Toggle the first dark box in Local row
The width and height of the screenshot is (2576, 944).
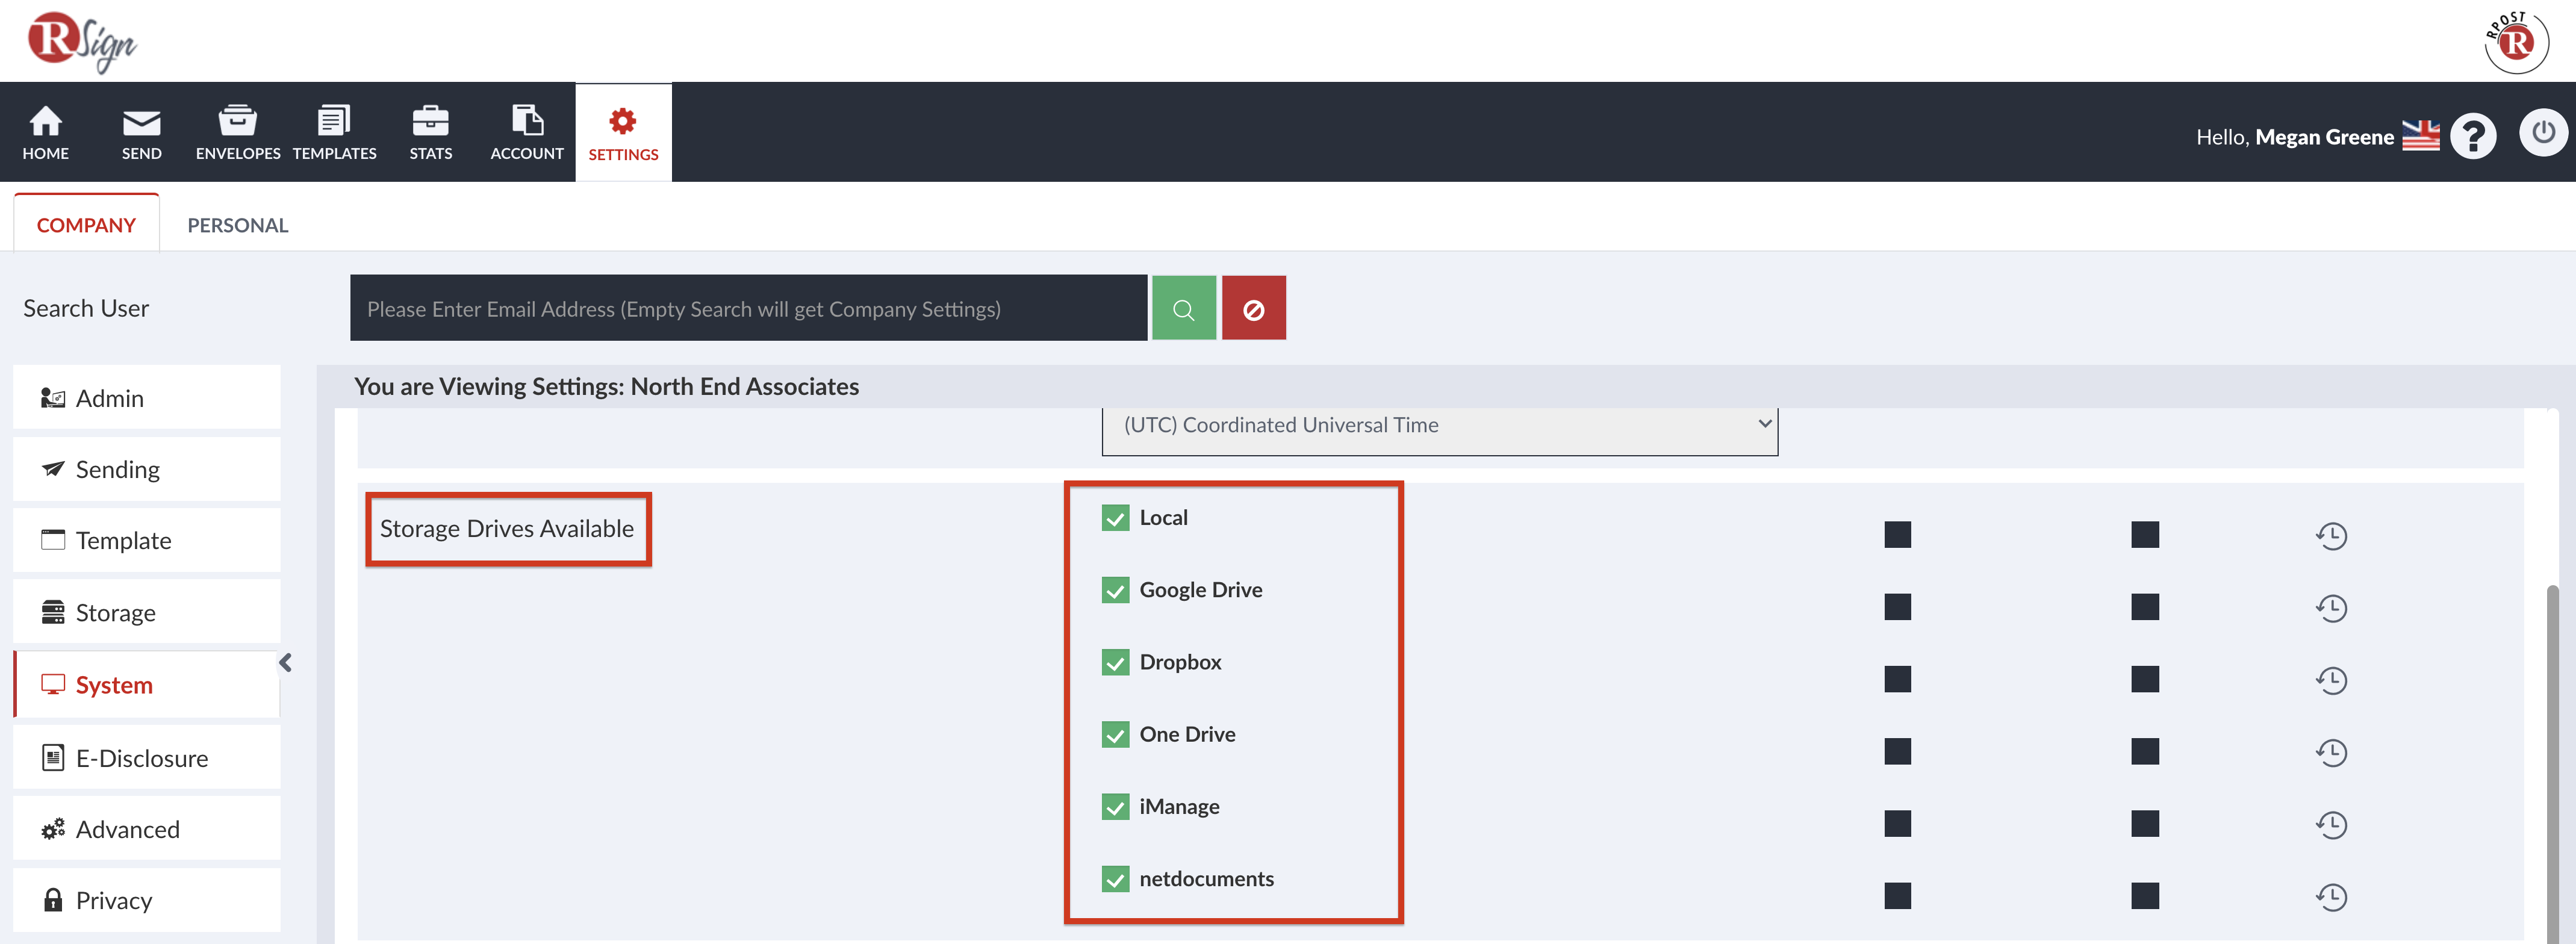[1898, 535]
